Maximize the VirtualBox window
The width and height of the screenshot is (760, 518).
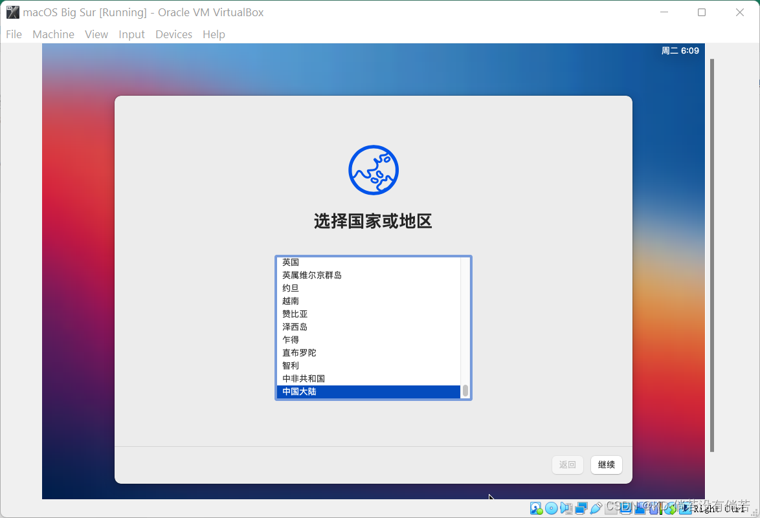[x=701, y=12]
